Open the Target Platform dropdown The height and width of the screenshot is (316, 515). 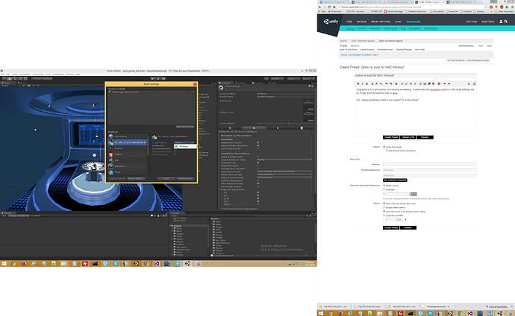tap(184, 142)
